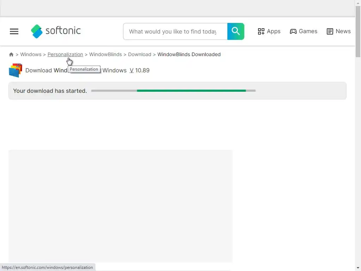361x271 pixels.
Task: Open the hamburger menu
Action: 14,31
